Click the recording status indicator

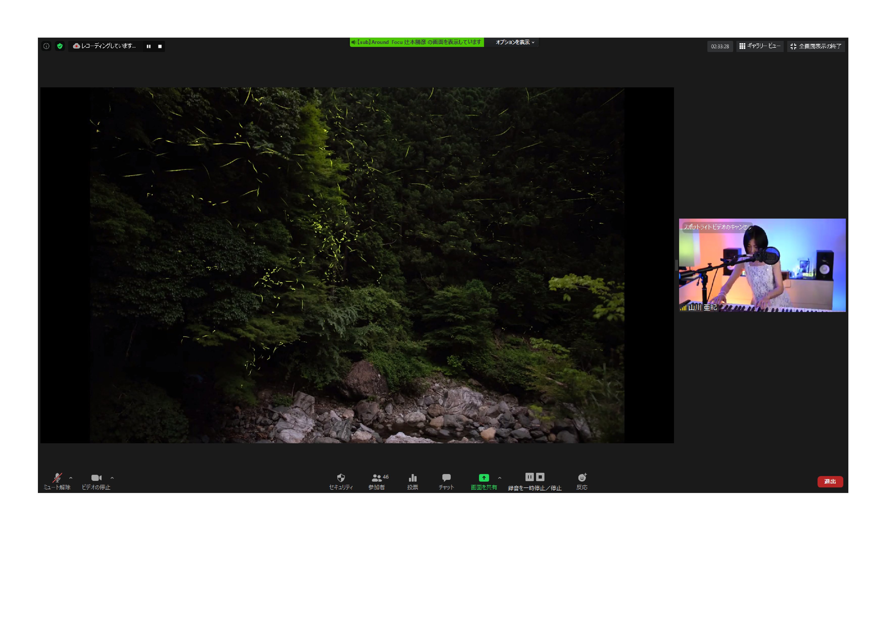point(104,46)
